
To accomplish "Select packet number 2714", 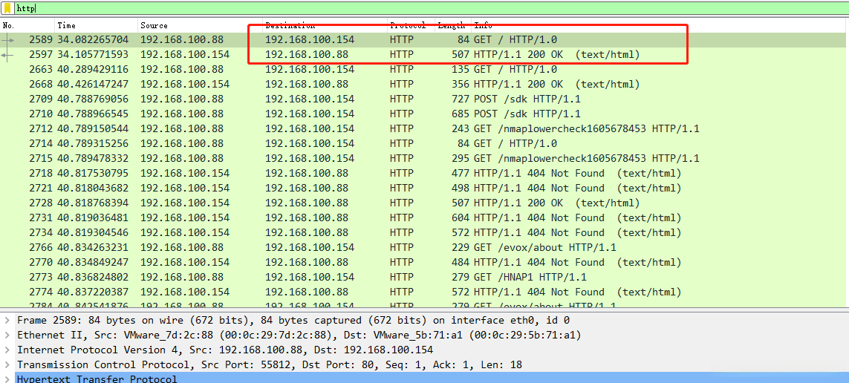I will pos(423,143).
